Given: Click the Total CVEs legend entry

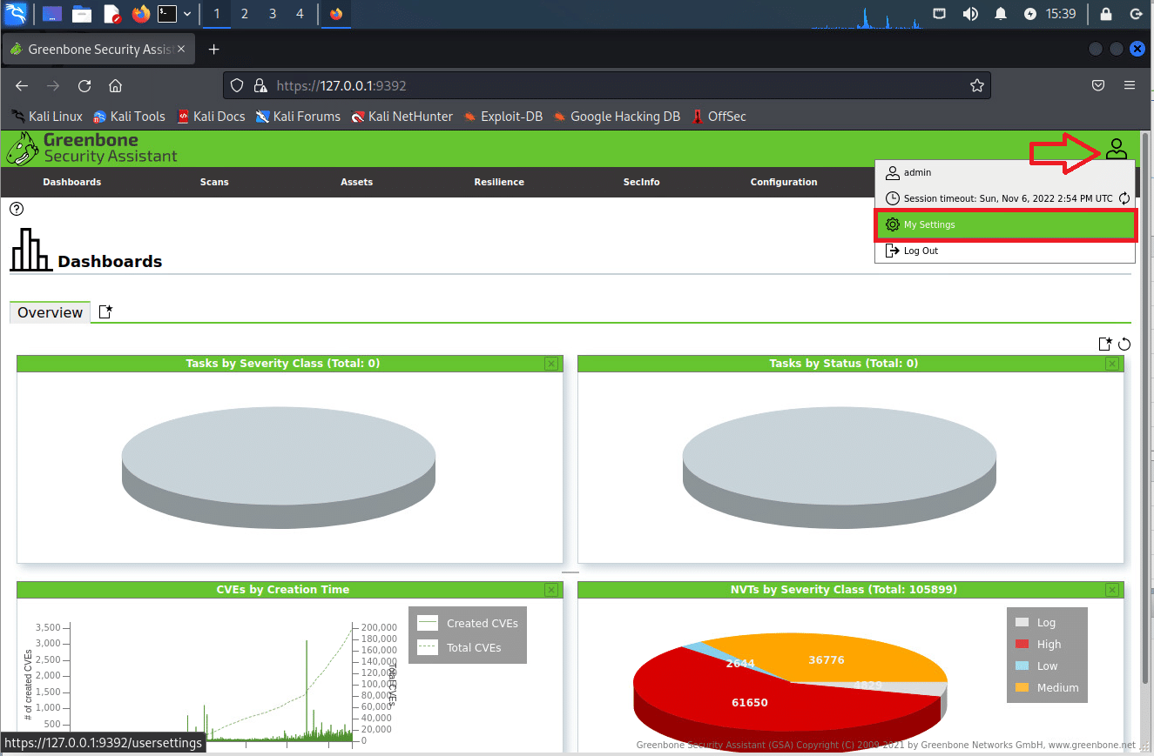Looking at the screenshot, I should tap(459, 647).
